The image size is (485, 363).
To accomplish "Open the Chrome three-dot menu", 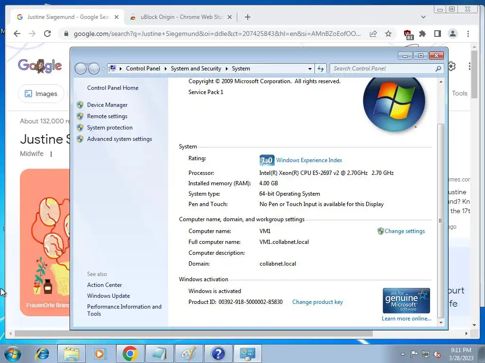I will 468,34.
